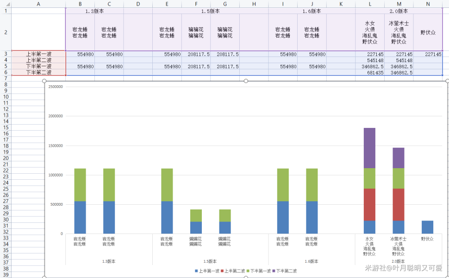Click the 下半第二波 cell in column A
449x278 pixels.
[38, 73]
